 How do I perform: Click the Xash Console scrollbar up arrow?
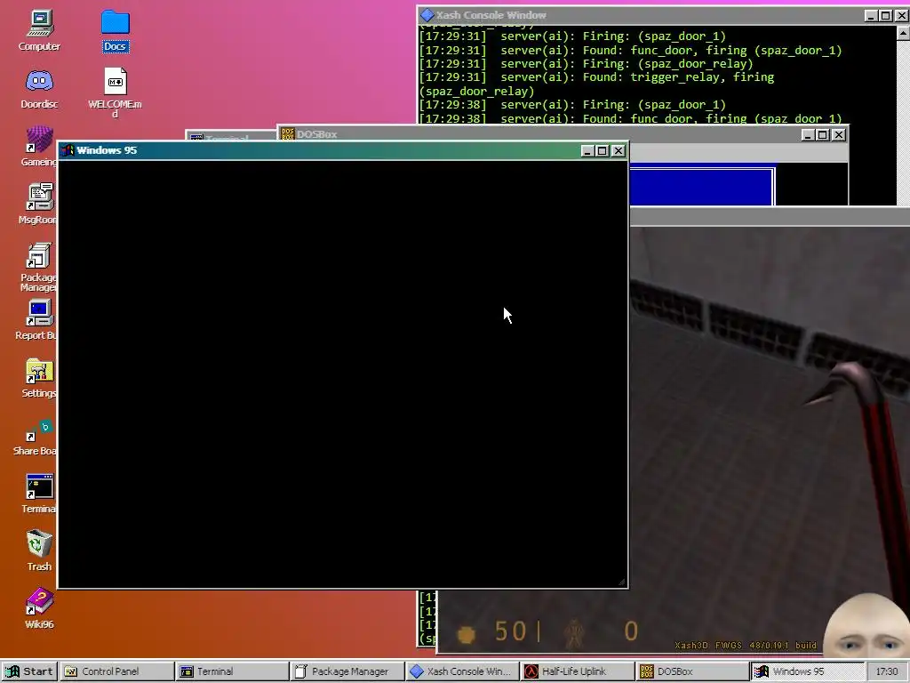[x=903, y=33]
